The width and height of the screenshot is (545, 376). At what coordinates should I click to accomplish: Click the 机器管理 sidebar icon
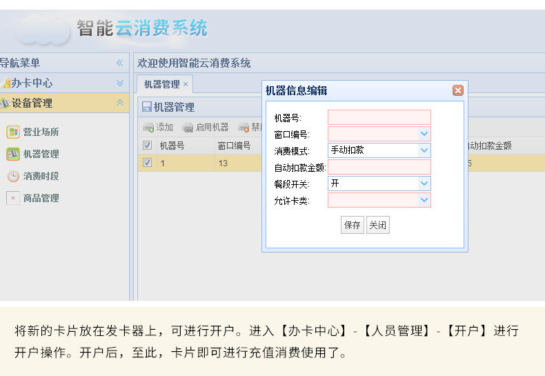[13, 154]
